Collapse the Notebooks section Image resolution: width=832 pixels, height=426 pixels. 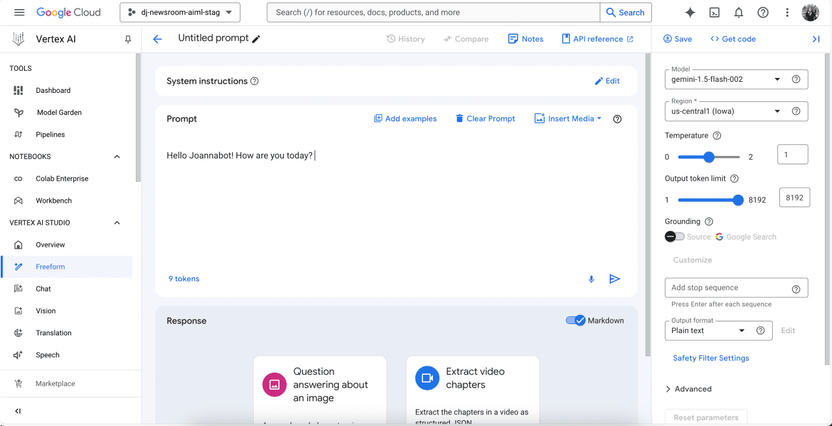click(x=117, y=157)
